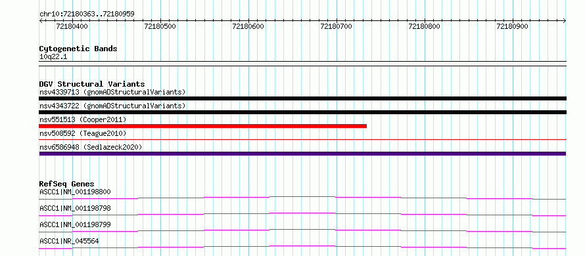The image size is (585, 256).
Task: Select ruler position 72180800
Action: coord(424,26)
